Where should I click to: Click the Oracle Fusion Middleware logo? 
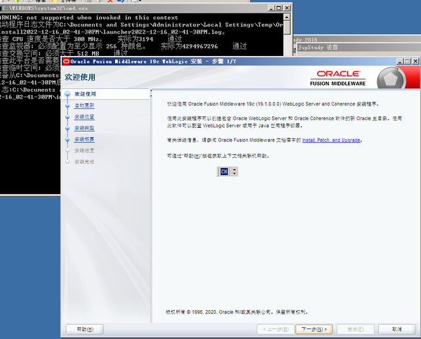click(x=337, y=78)
